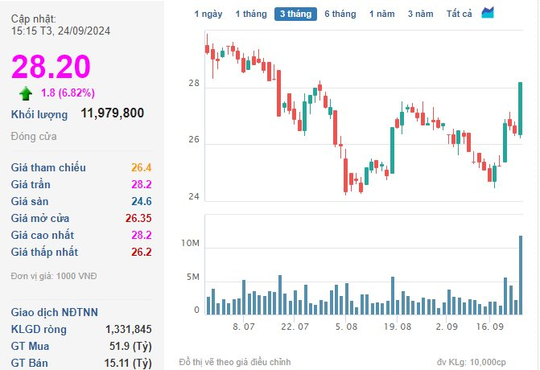The width and height of the screenshot is (540, 370).
Task: Click the latest green candlestick on chart
Action: click(x=521, y=108)
